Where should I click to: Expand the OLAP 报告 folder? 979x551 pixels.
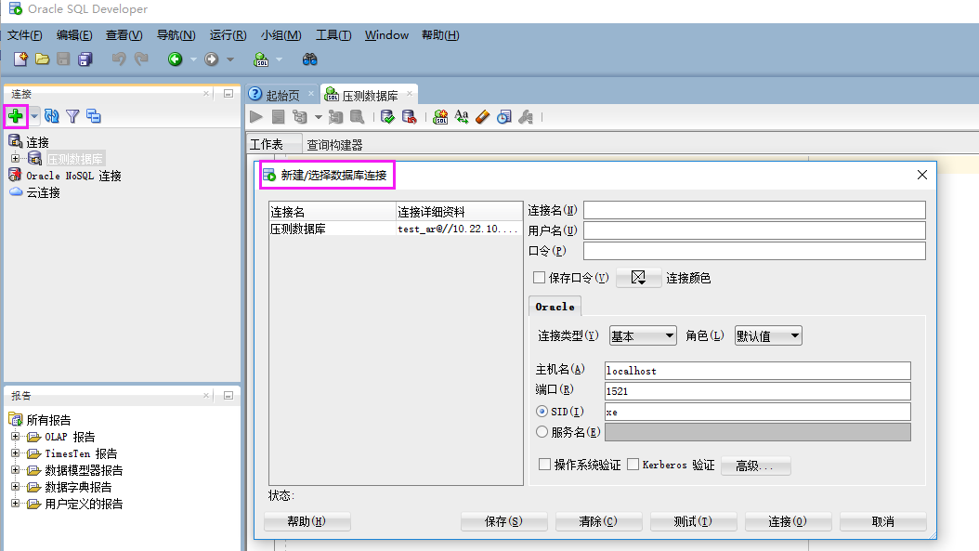(x=16, y=436)
